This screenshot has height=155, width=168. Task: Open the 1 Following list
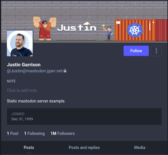pyautogui.click(x=34, y=133)
